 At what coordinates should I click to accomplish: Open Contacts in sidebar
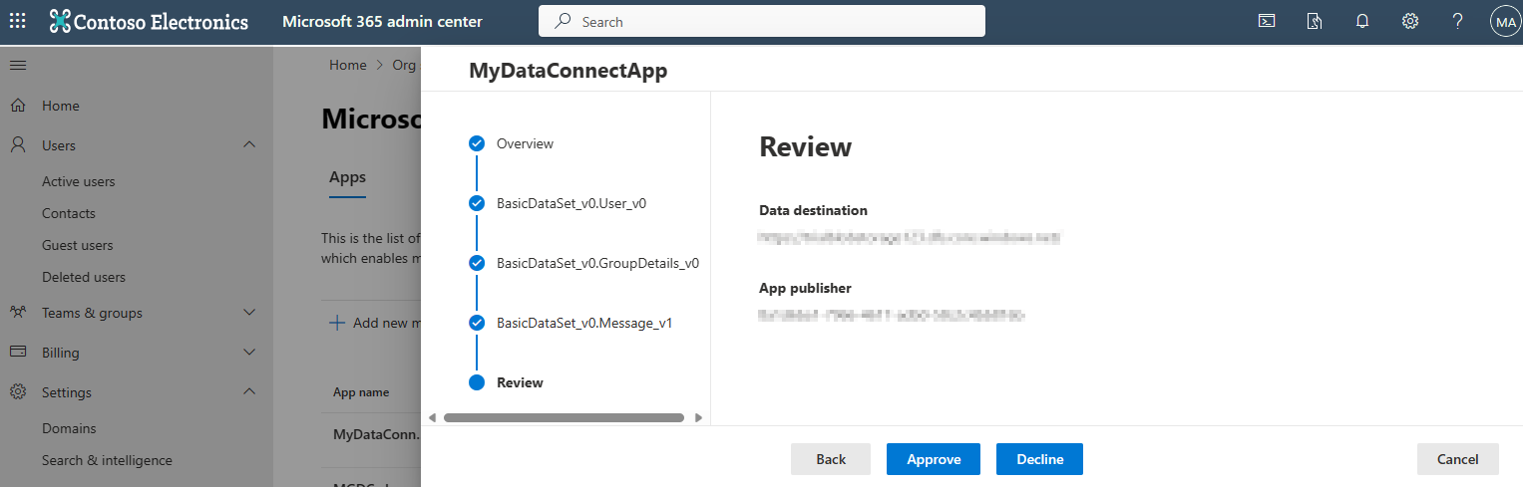tap(69, 213)
